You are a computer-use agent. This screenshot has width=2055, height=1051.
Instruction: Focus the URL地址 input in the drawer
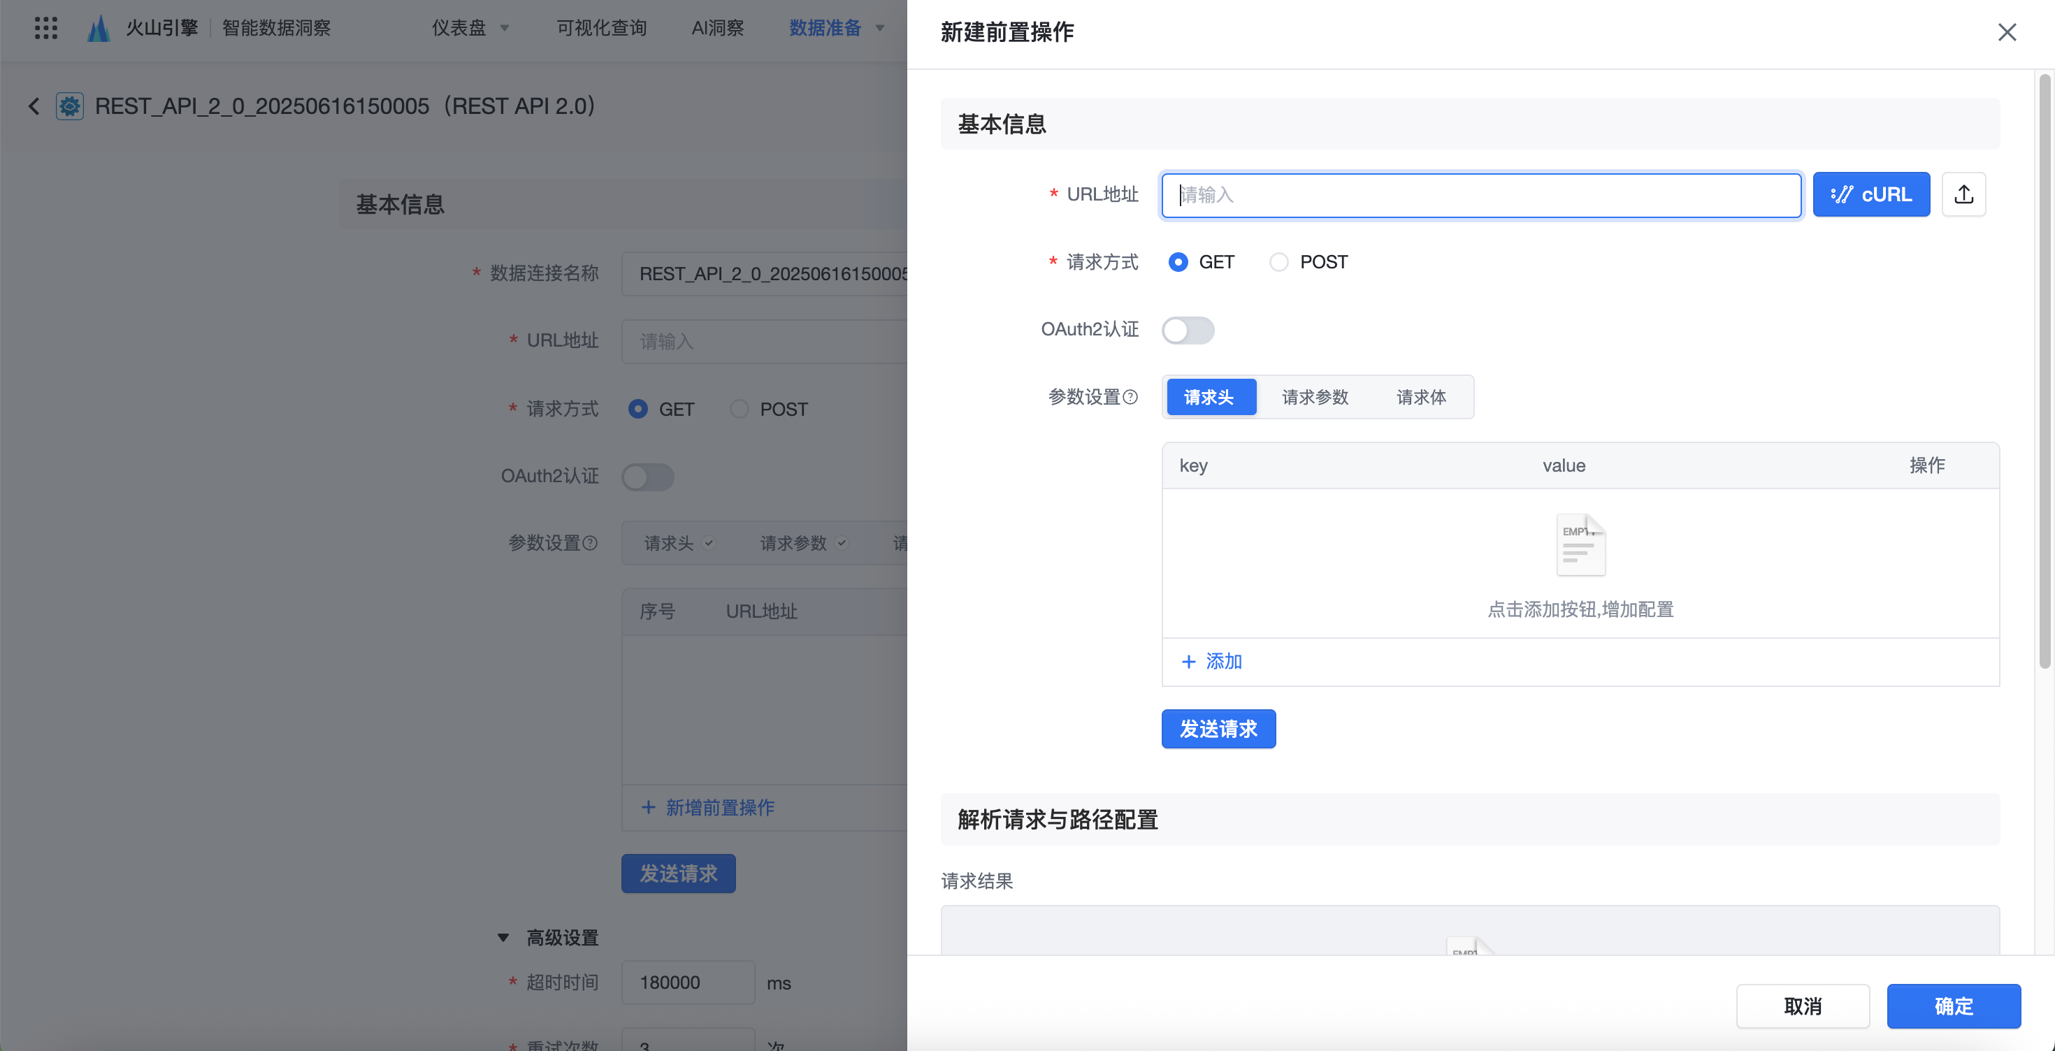(x=1481, y=194)
